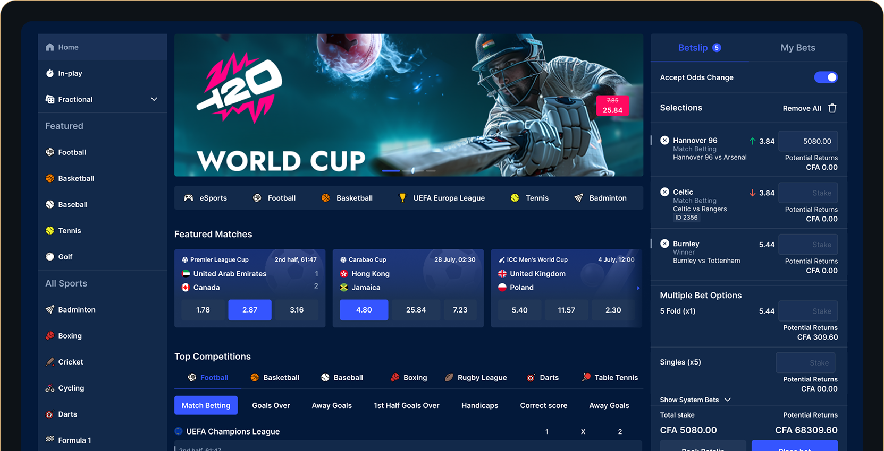The width and height of the screenshot is (884, 451).
Task: Remove the Celtic selection from betslip
Action: pyautogui.click(x=664, y=192)
